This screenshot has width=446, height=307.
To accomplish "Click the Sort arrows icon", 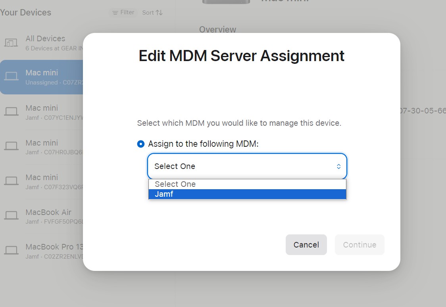I will [x=159, y=13].
